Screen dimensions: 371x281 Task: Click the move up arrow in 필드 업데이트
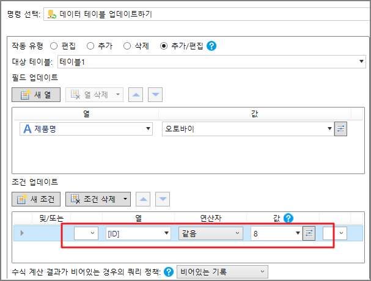(x=136, y=95)
